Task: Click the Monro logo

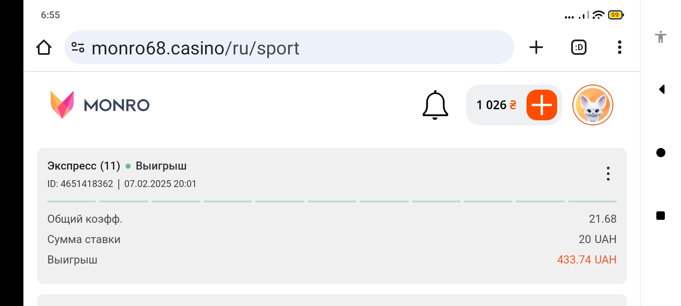Action: (100, 105)
